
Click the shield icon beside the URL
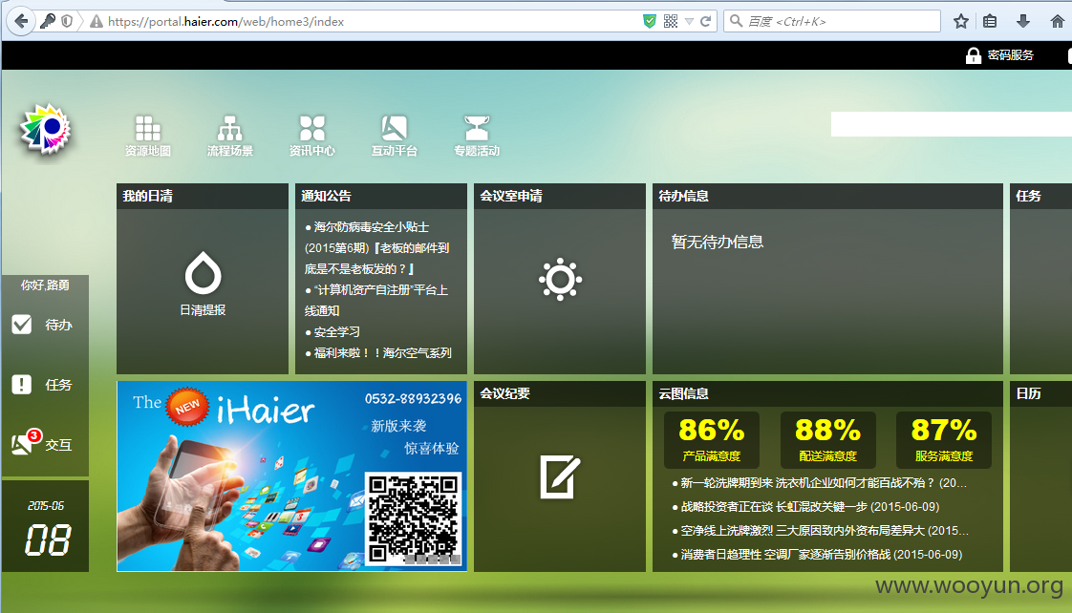pos(67,21)
